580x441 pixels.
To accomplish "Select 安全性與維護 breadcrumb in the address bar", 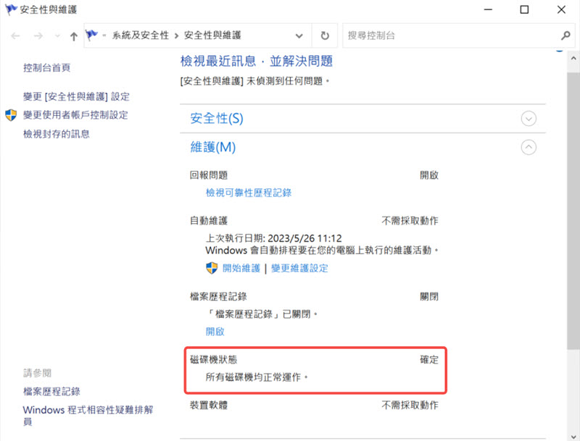I will (212, 35).
